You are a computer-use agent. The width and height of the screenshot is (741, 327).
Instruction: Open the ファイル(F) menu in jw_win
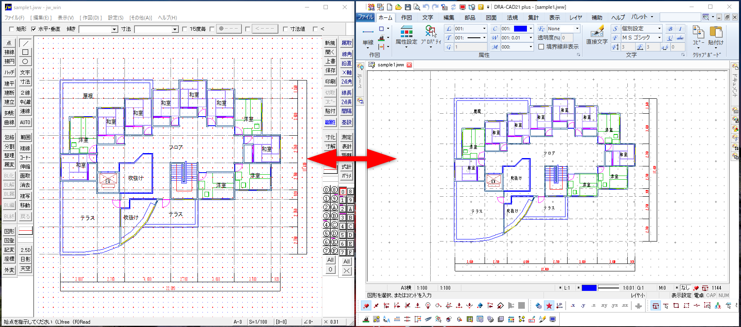[x=15, y=18]
